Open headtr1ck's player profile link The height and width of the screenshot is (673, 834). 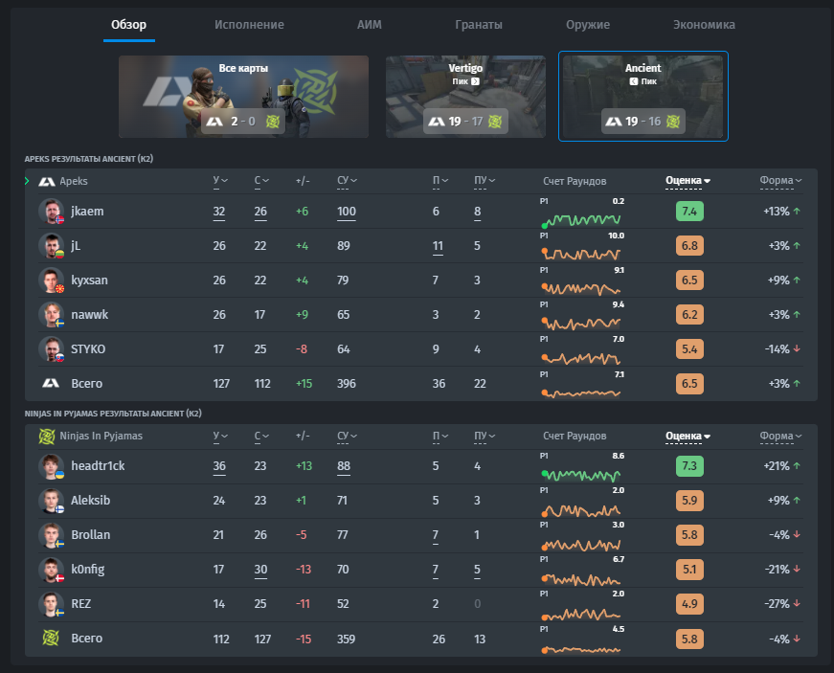point(98,465)
